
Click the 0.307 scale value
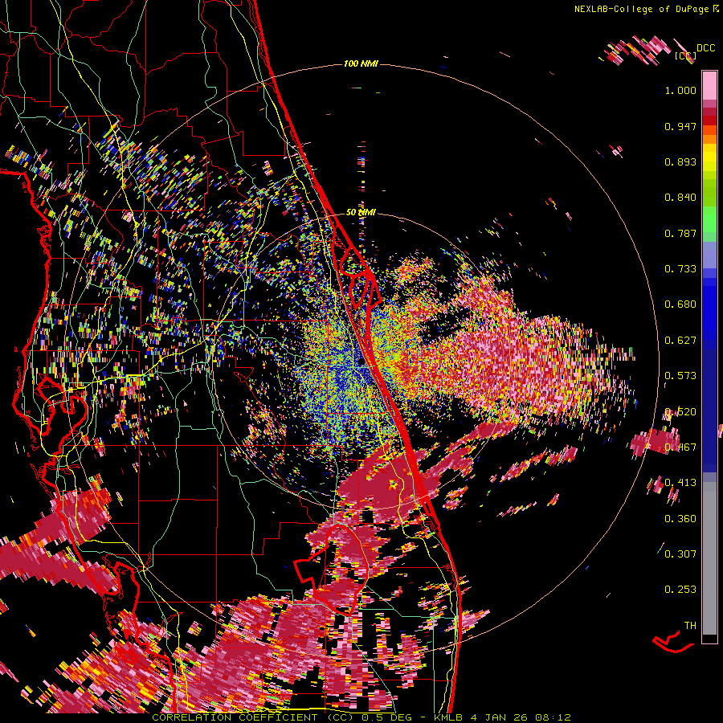click(x=680, y=553)
